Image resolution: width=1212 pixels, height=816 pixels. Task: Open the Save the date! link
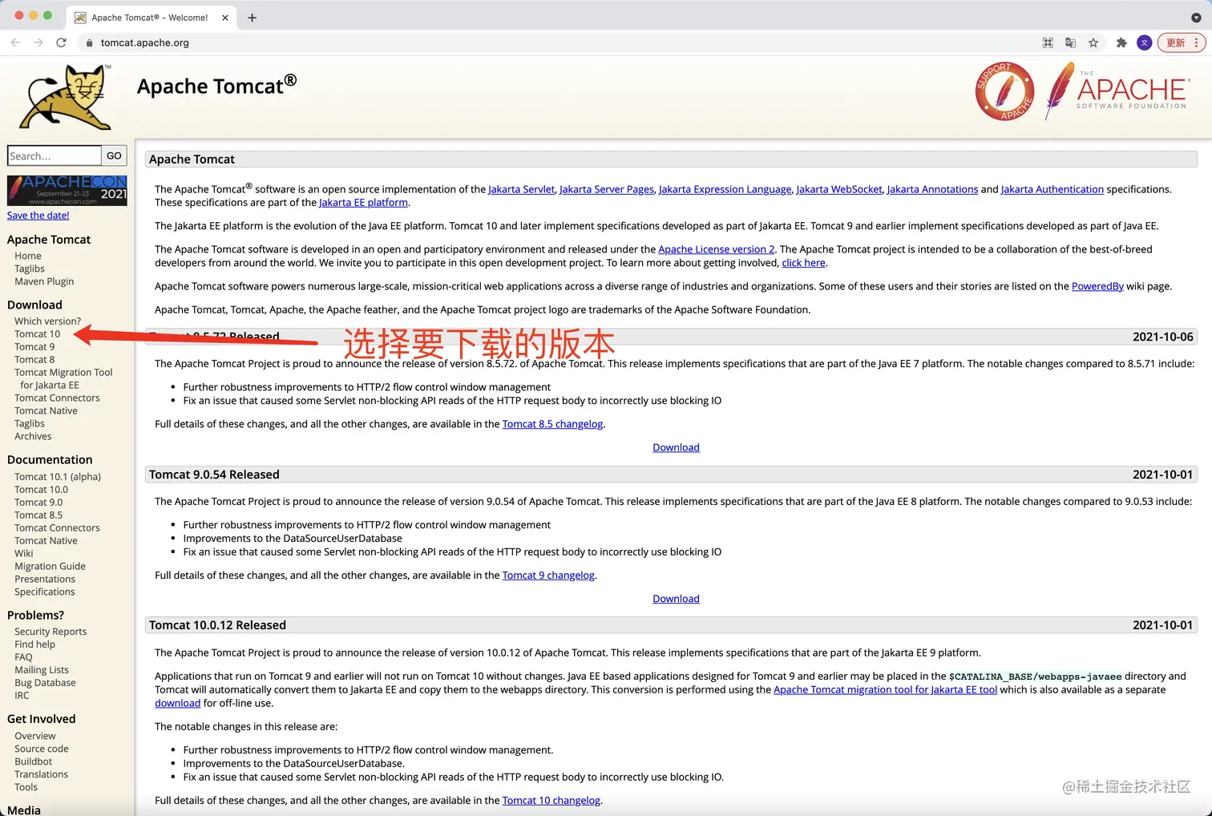(38, 216)
